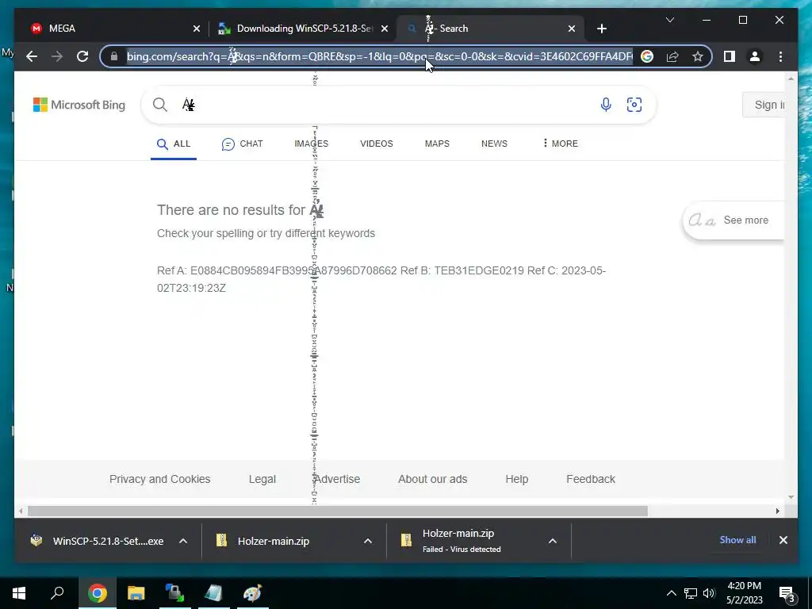Screen dimensions: 812x609
Task: Click the Sign in button
Action: pyautogui.click(x=764, y=105)
